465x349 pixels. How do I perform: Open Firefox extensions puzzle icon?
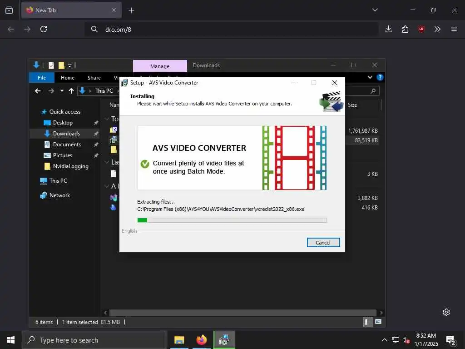point(405,29)
